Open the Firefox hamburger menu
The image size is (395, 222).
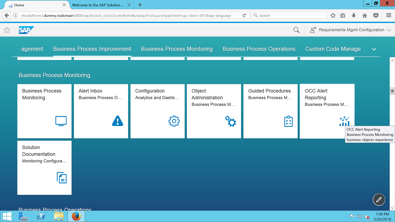389,16
